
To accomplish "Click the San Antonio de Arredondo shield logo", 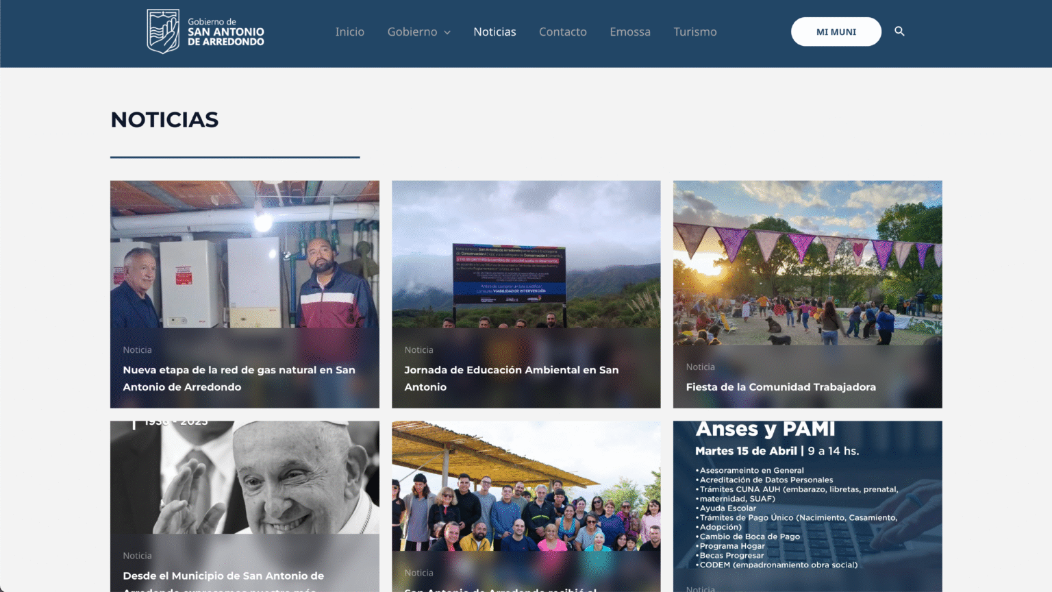I will pyautogui.click(x=163, y=32).
